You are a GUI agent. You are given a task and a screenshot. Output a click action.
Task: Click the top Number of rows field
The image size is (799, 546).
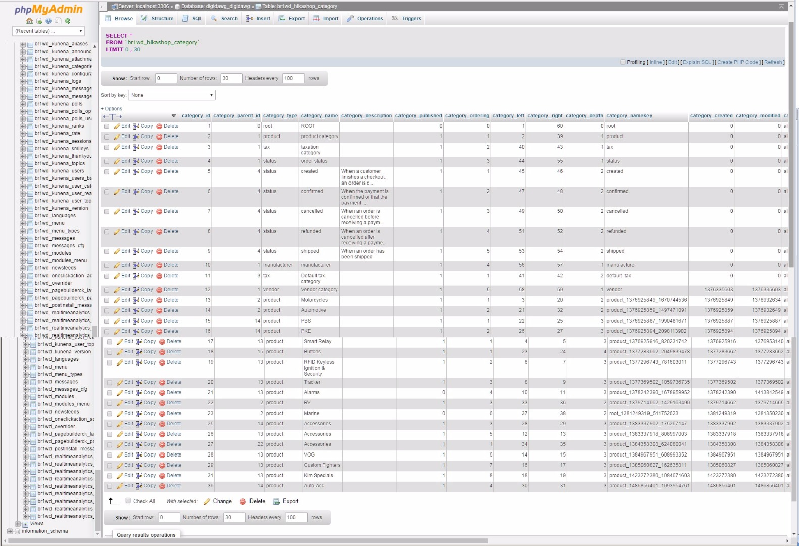[231, 78]
